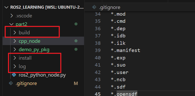Collapse the ROS2_LEARNING workspace root
The height and width of the screenshot is (96, 195).
pos(6,7)
